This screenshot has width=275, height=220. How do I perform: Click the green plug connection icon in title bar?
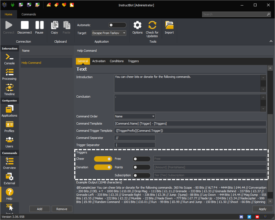(x=12, y=5)
